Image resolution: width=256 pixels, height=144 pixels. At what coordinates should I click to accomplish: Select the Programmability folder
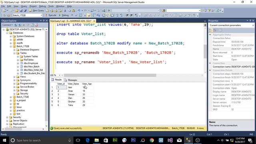[28, 84]
